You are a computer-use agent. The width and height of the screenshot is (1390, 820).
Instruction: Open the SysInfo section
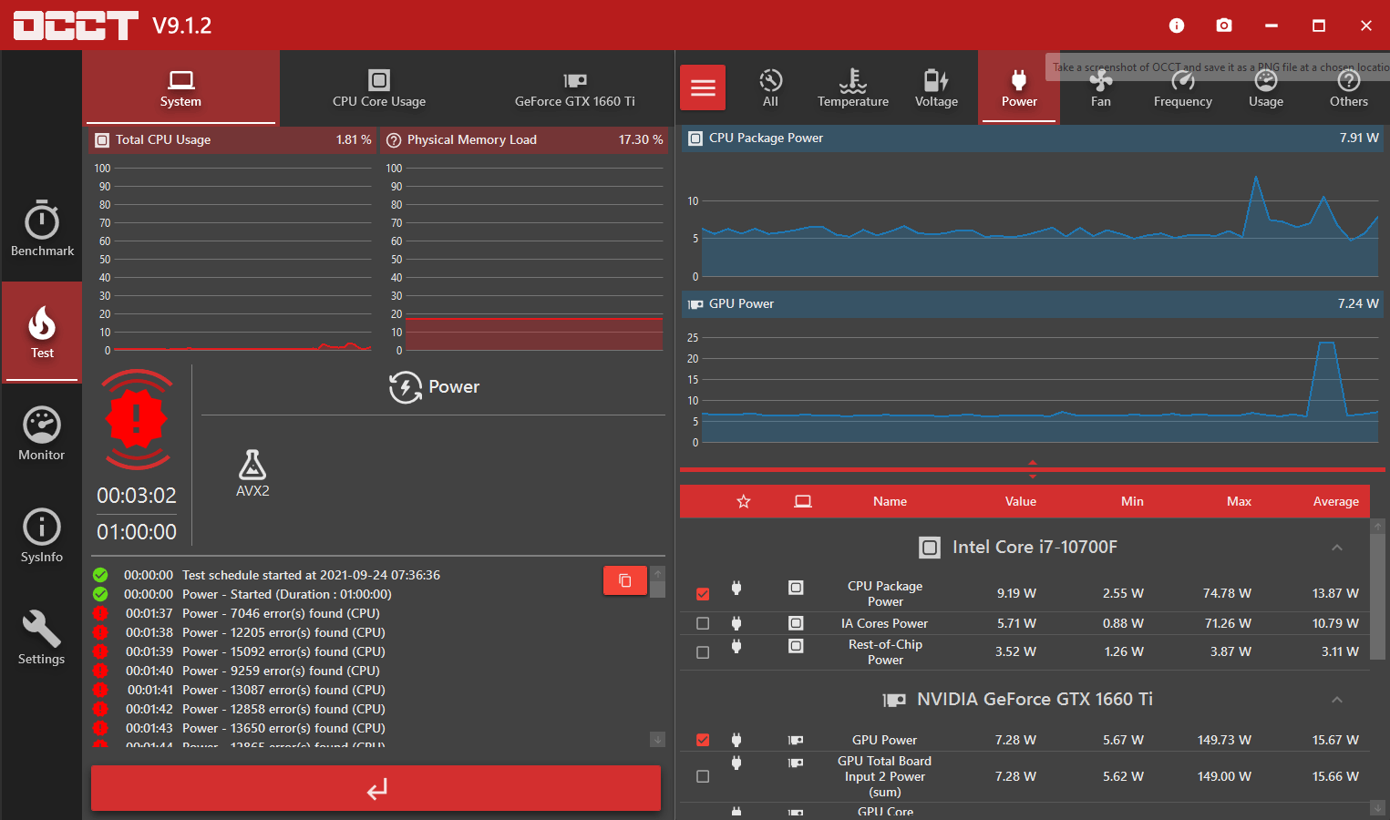click(x=42, y=536)
